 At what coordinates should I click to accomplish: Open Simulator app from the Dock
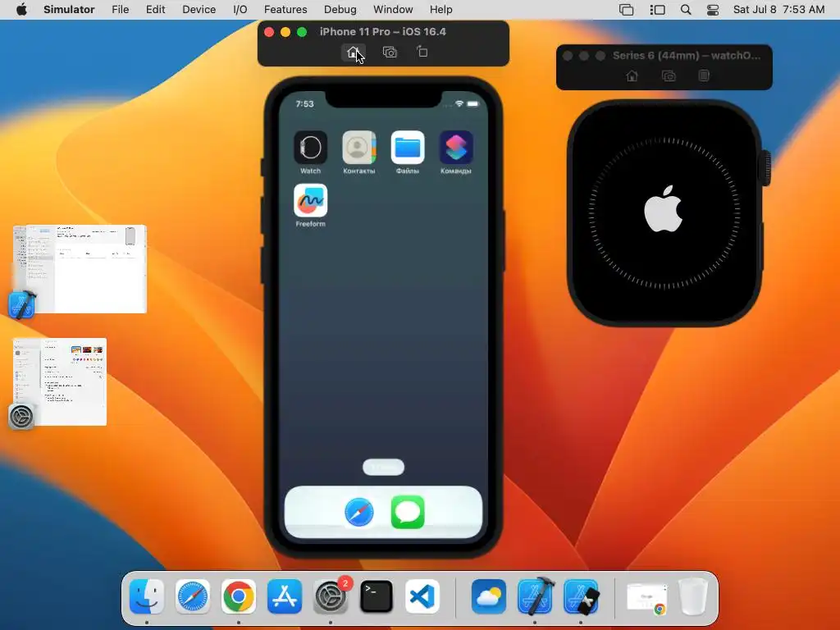(581, 596)
